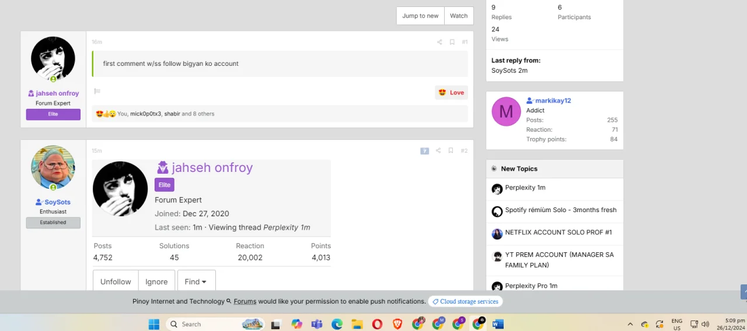Image resolution: width=747 pixels, height=331 pixels.
Task: Open the blue badge icon on post #2
Action: (425, 151)
